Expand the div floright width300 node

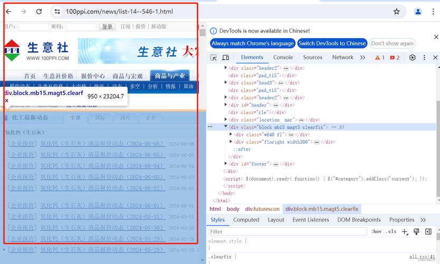[x=231, y=142]
